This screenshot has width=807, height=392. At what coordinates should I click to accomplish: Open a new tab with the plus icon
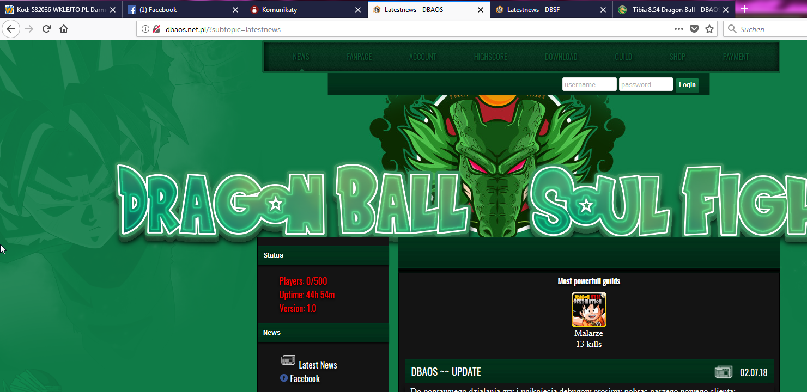tap(744, 9)
